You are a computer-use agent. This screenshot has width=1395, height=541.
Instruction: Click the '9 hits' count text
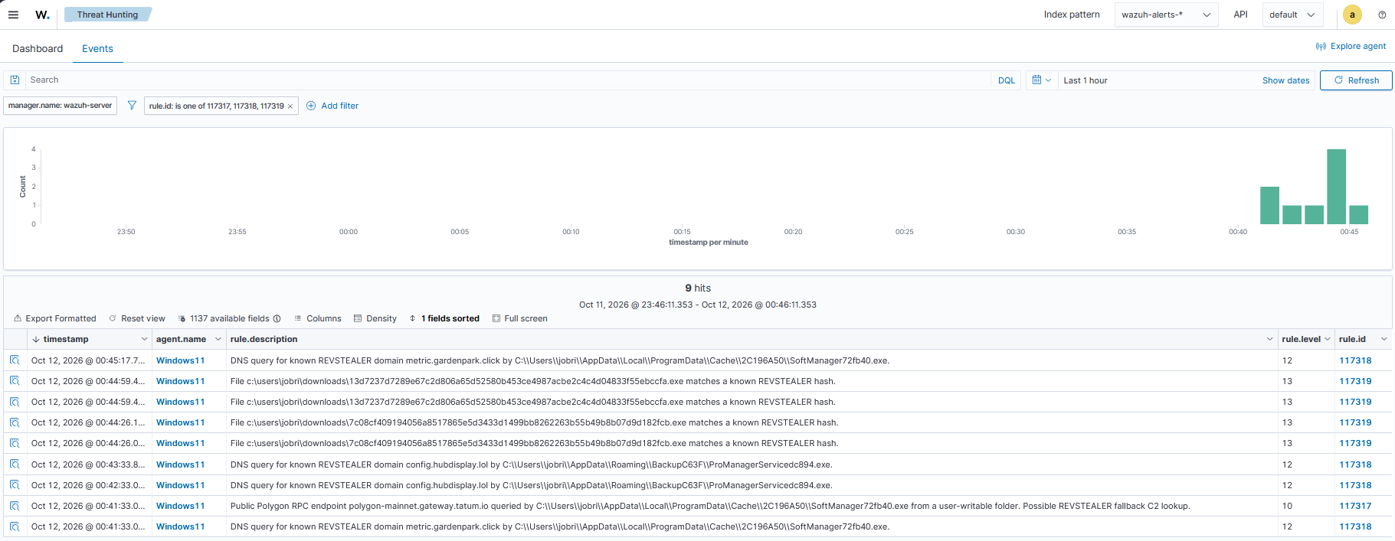698,288
